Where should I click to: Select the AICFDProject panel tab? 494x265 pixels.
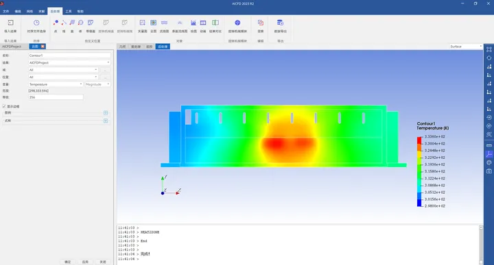(x=12, y=47)
